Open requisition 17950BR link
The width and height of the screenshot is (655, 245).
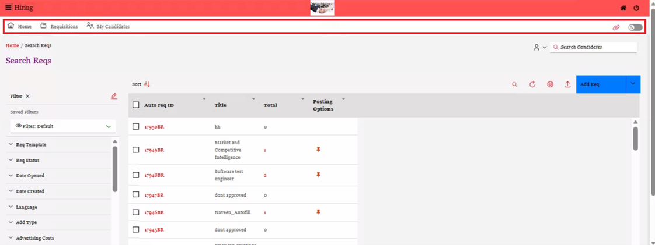coord(154,127)
